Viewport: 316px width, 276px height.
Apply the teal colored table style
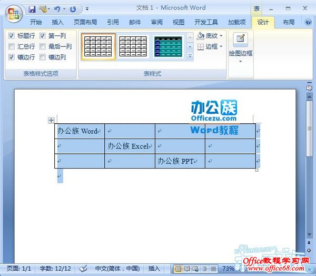coord(168,46)
